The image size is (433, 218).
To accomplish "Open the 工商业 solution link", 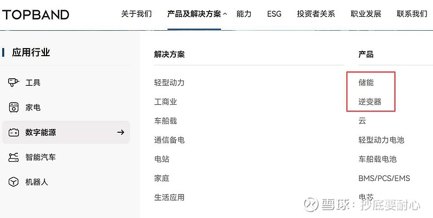I will (x=166, y=101).
